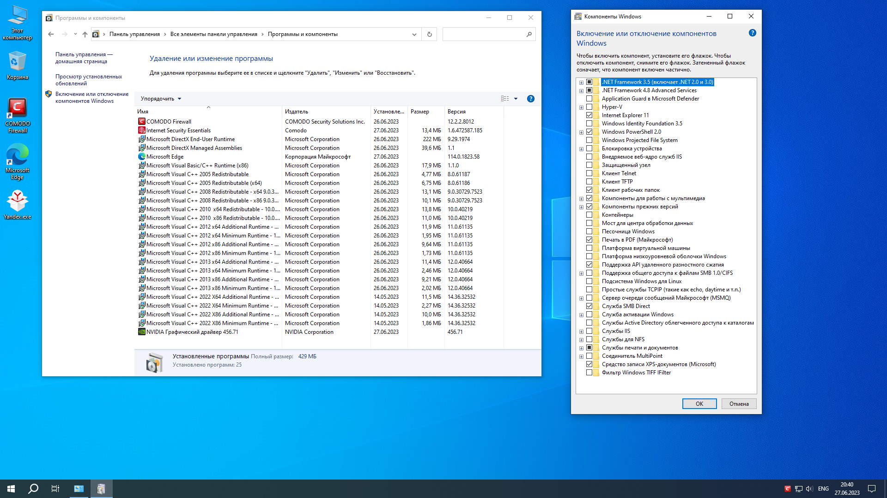
Task: Click the search field in the Programs window
Action: click(483, 34)
